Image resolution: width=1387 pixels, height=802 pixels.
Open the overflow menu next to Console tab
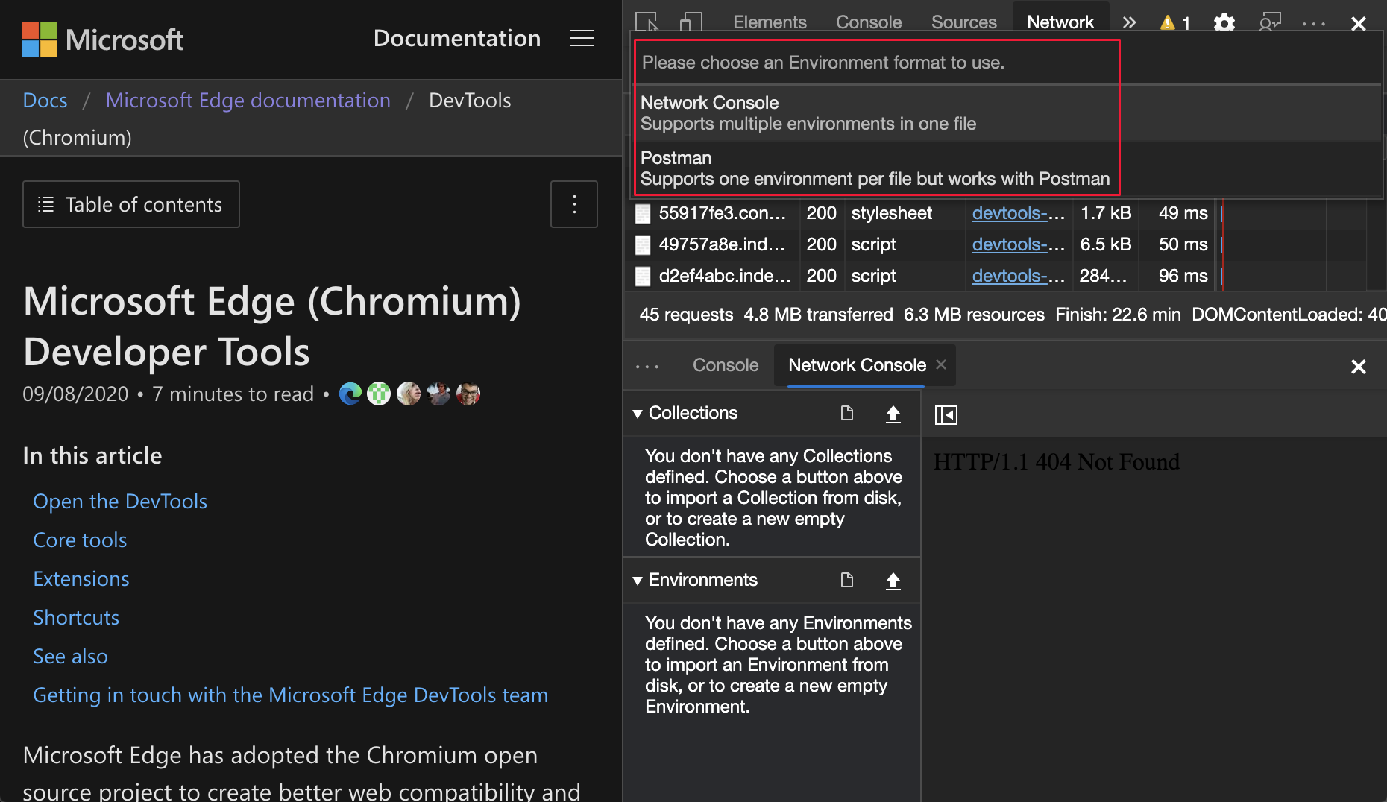coord(647,365)
